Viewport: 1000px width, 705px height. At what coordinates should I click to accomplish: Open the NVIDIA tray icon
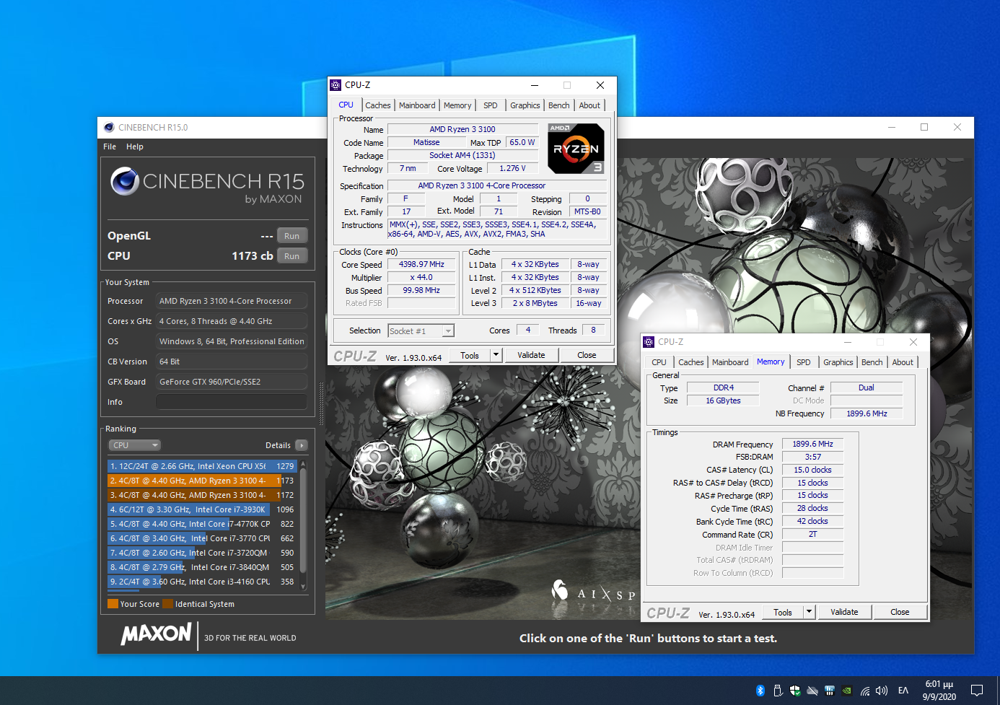pos(847,691)
